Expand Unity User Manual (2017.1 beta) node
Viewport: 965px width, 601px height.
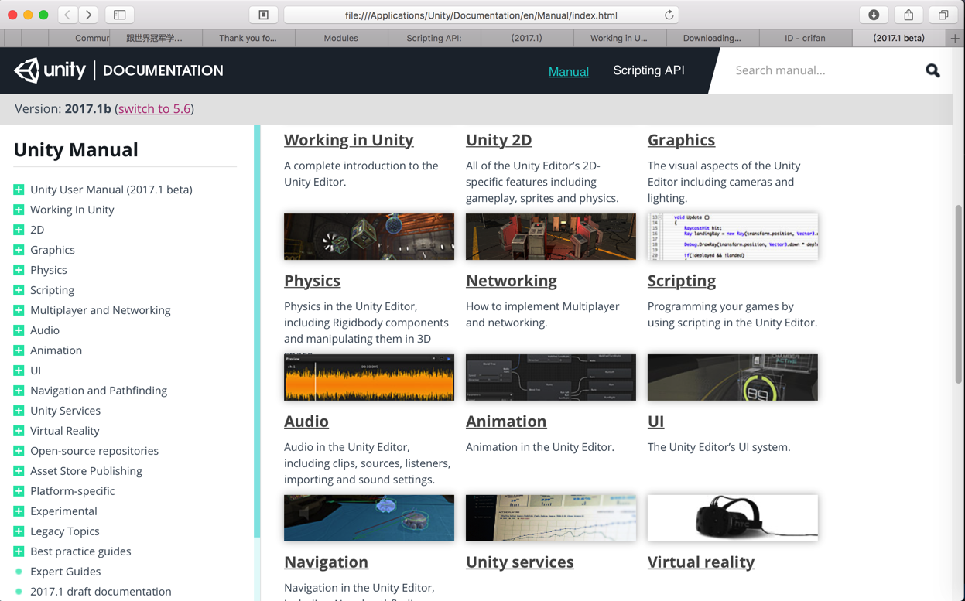tap(19, 190)
